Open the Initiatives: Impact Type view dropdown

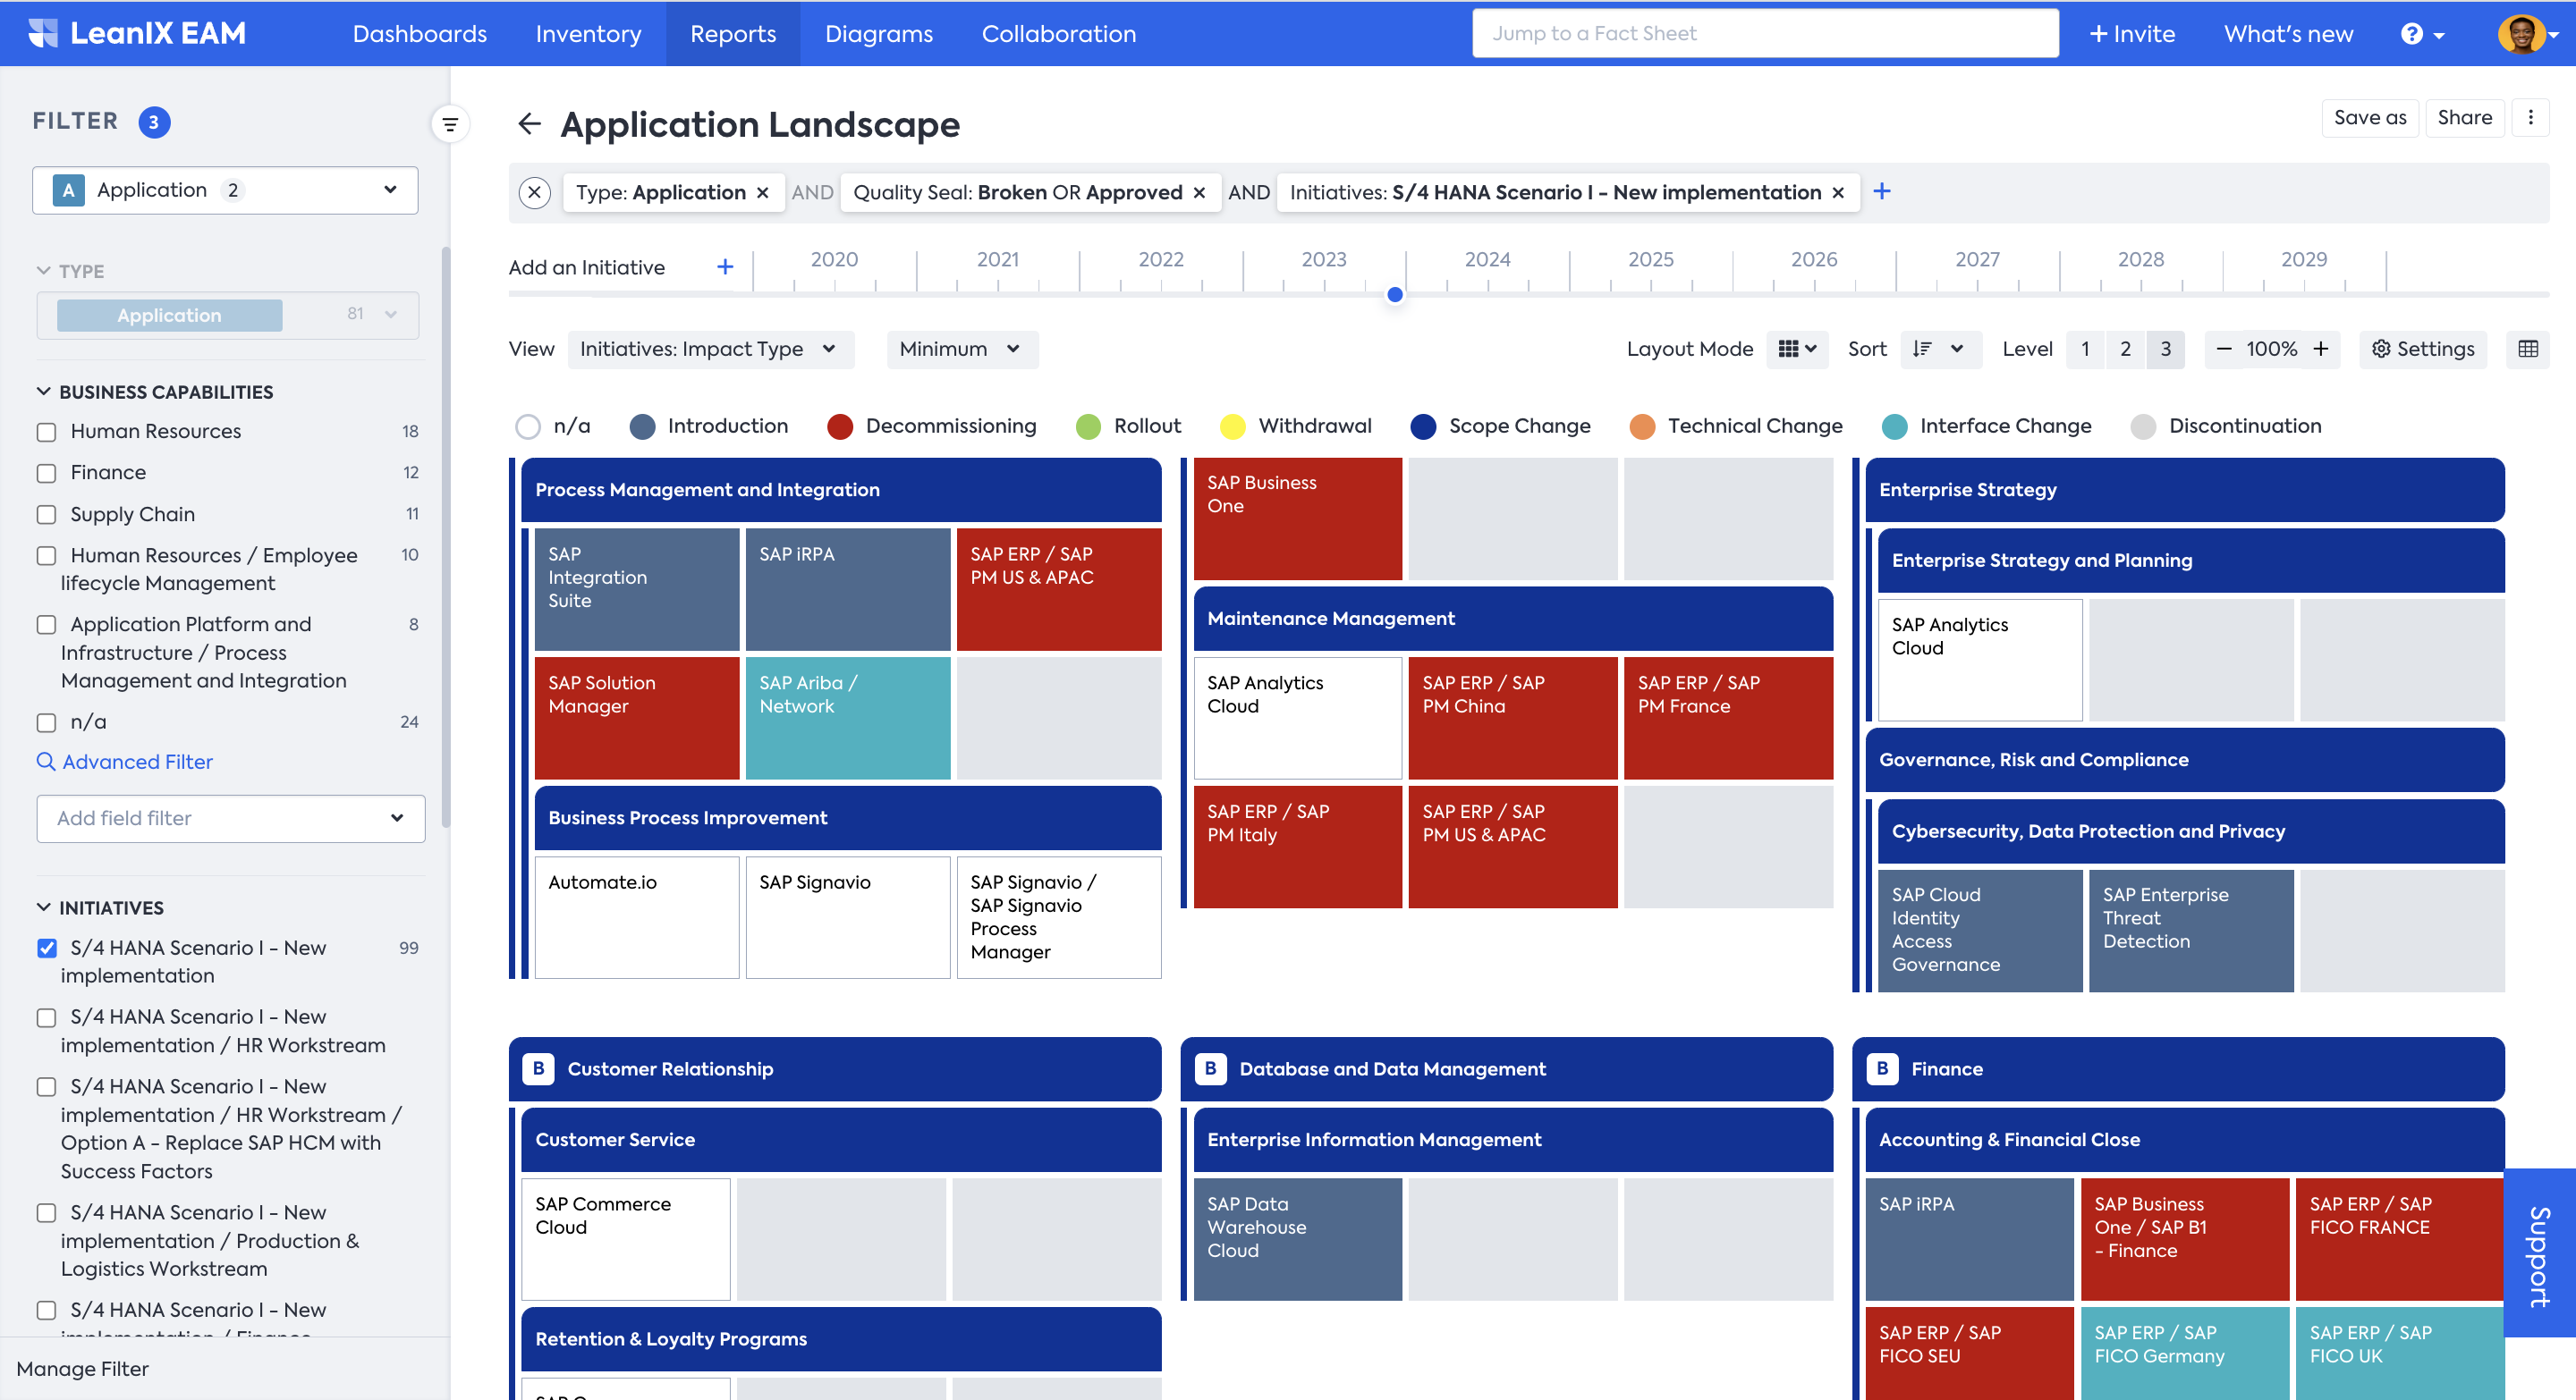[x=710, y=349]
